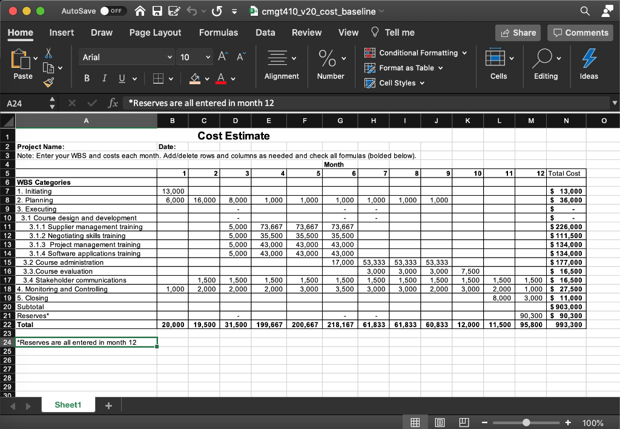Click the Undo arrow icon
620x429 pixels.
192,11
